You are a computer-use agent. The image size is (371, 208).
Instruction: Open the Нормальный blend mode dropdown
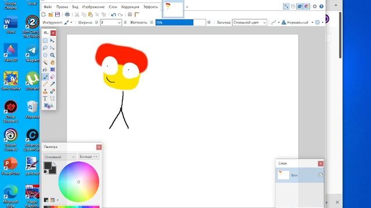[x=297, y=23]
